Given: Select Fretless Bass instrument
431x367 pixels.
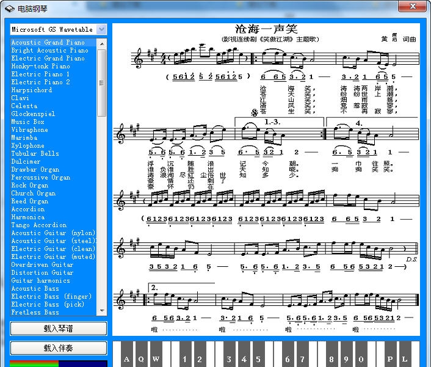Looking at the screenshot, I should click(x=35, y=313).
